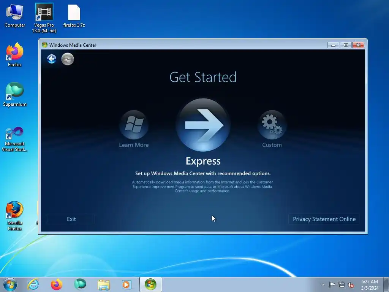The width and height of the screenshot is (389, 292).
Task: Close the Windows Media Center window
Action: [358, 45]
